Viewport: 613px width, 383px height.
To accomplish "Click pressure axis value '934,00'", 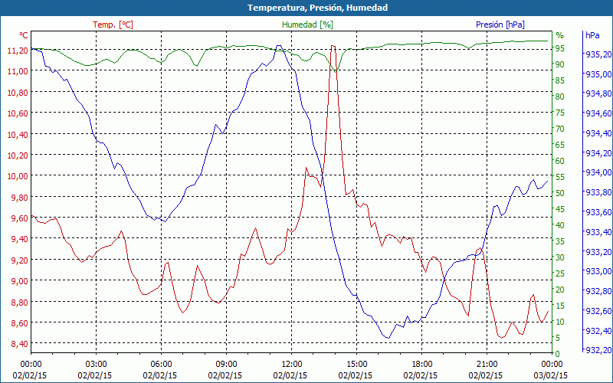I will pos(598,172).
